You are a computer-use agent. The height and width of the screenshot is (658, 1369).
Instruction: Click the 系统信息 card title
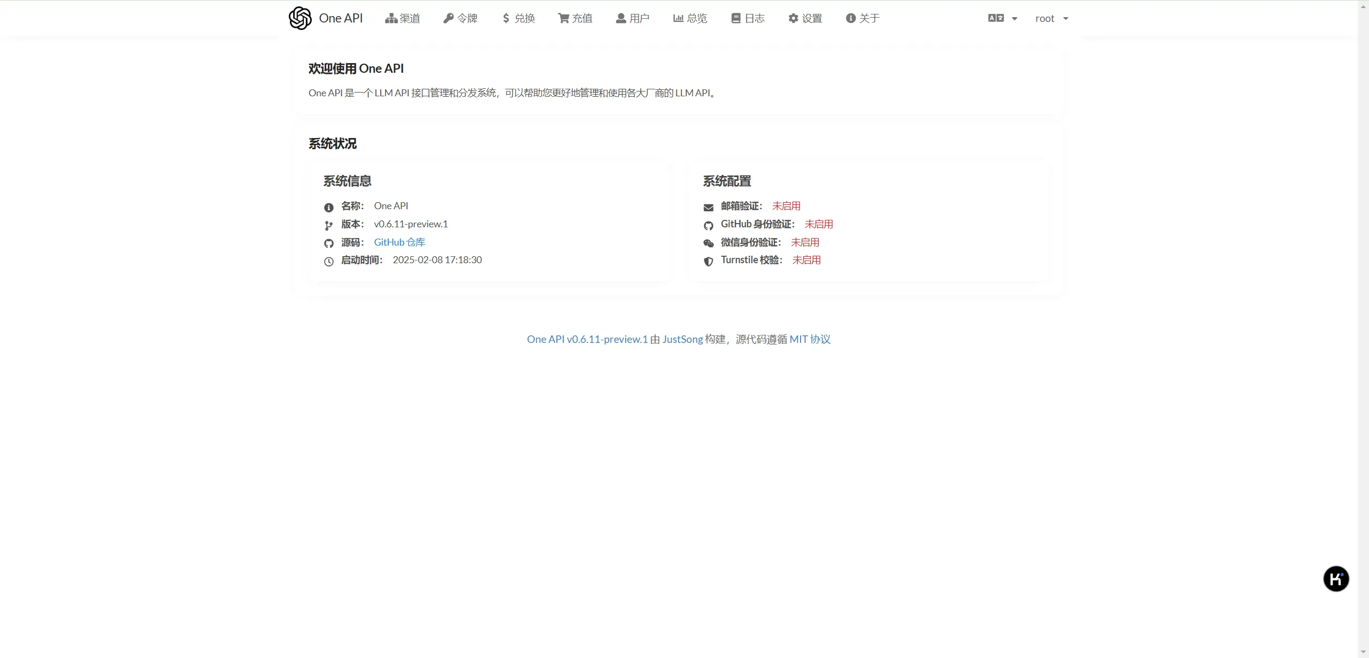pos(347,181)
